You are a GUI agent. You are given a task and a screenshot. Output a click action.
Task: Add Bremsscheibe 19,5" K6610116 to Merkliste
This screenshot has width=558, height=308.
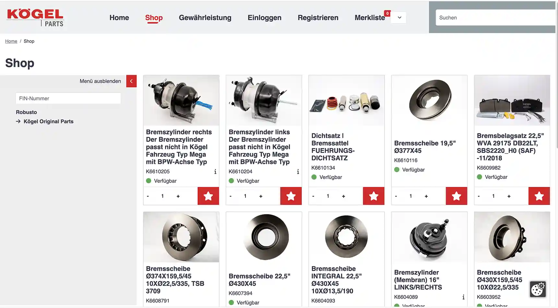(x=456, y=196)
